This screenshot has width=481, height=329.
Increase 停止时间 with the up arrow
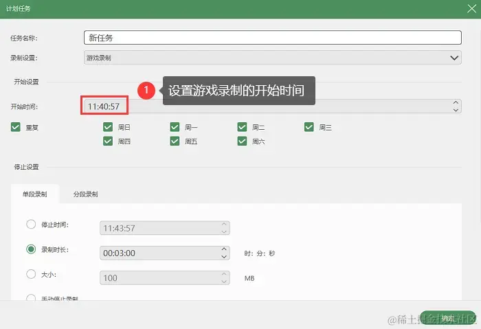(224, 225)
